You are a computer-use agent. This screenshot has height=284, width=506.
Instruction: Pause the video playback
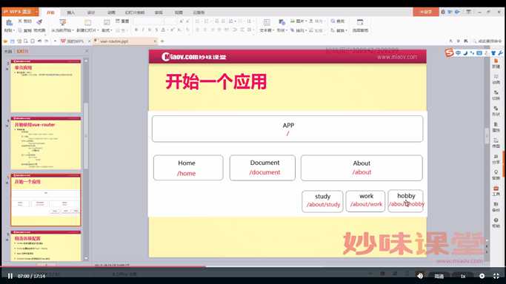(x=10, y=276)
